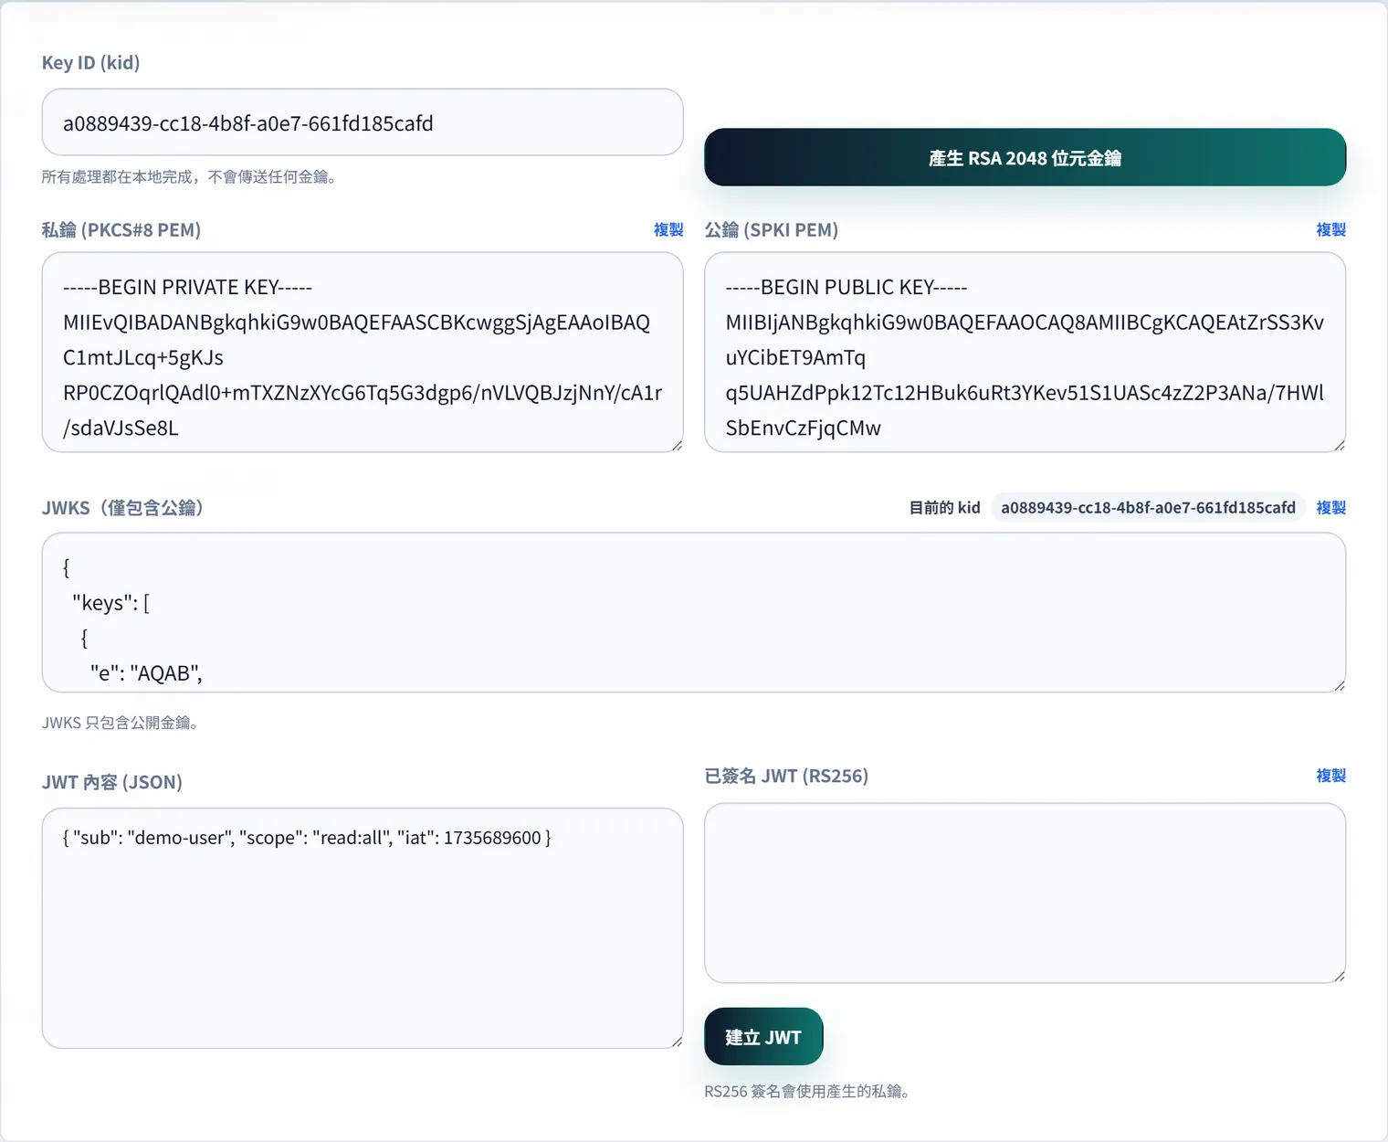
Task: Grab the public key textarea resize handle
Action: (1340, 446)
